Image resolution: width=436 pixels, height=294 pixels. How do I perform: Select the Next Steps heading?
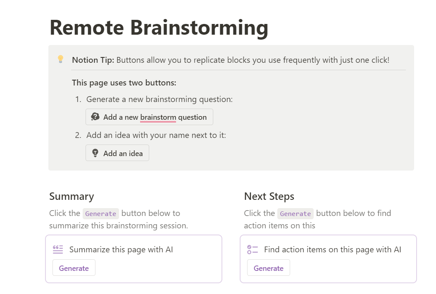pos(269,197)
